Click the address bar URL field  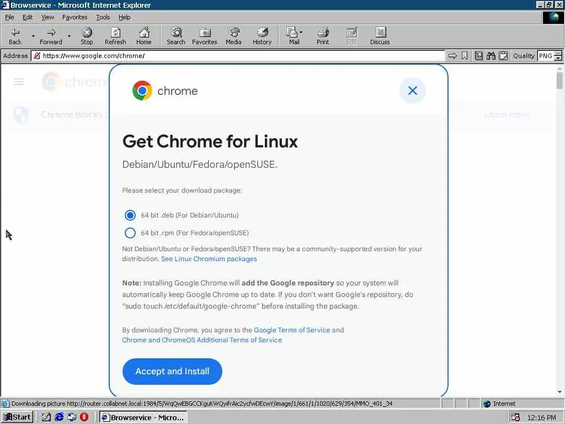pos(238,56)
